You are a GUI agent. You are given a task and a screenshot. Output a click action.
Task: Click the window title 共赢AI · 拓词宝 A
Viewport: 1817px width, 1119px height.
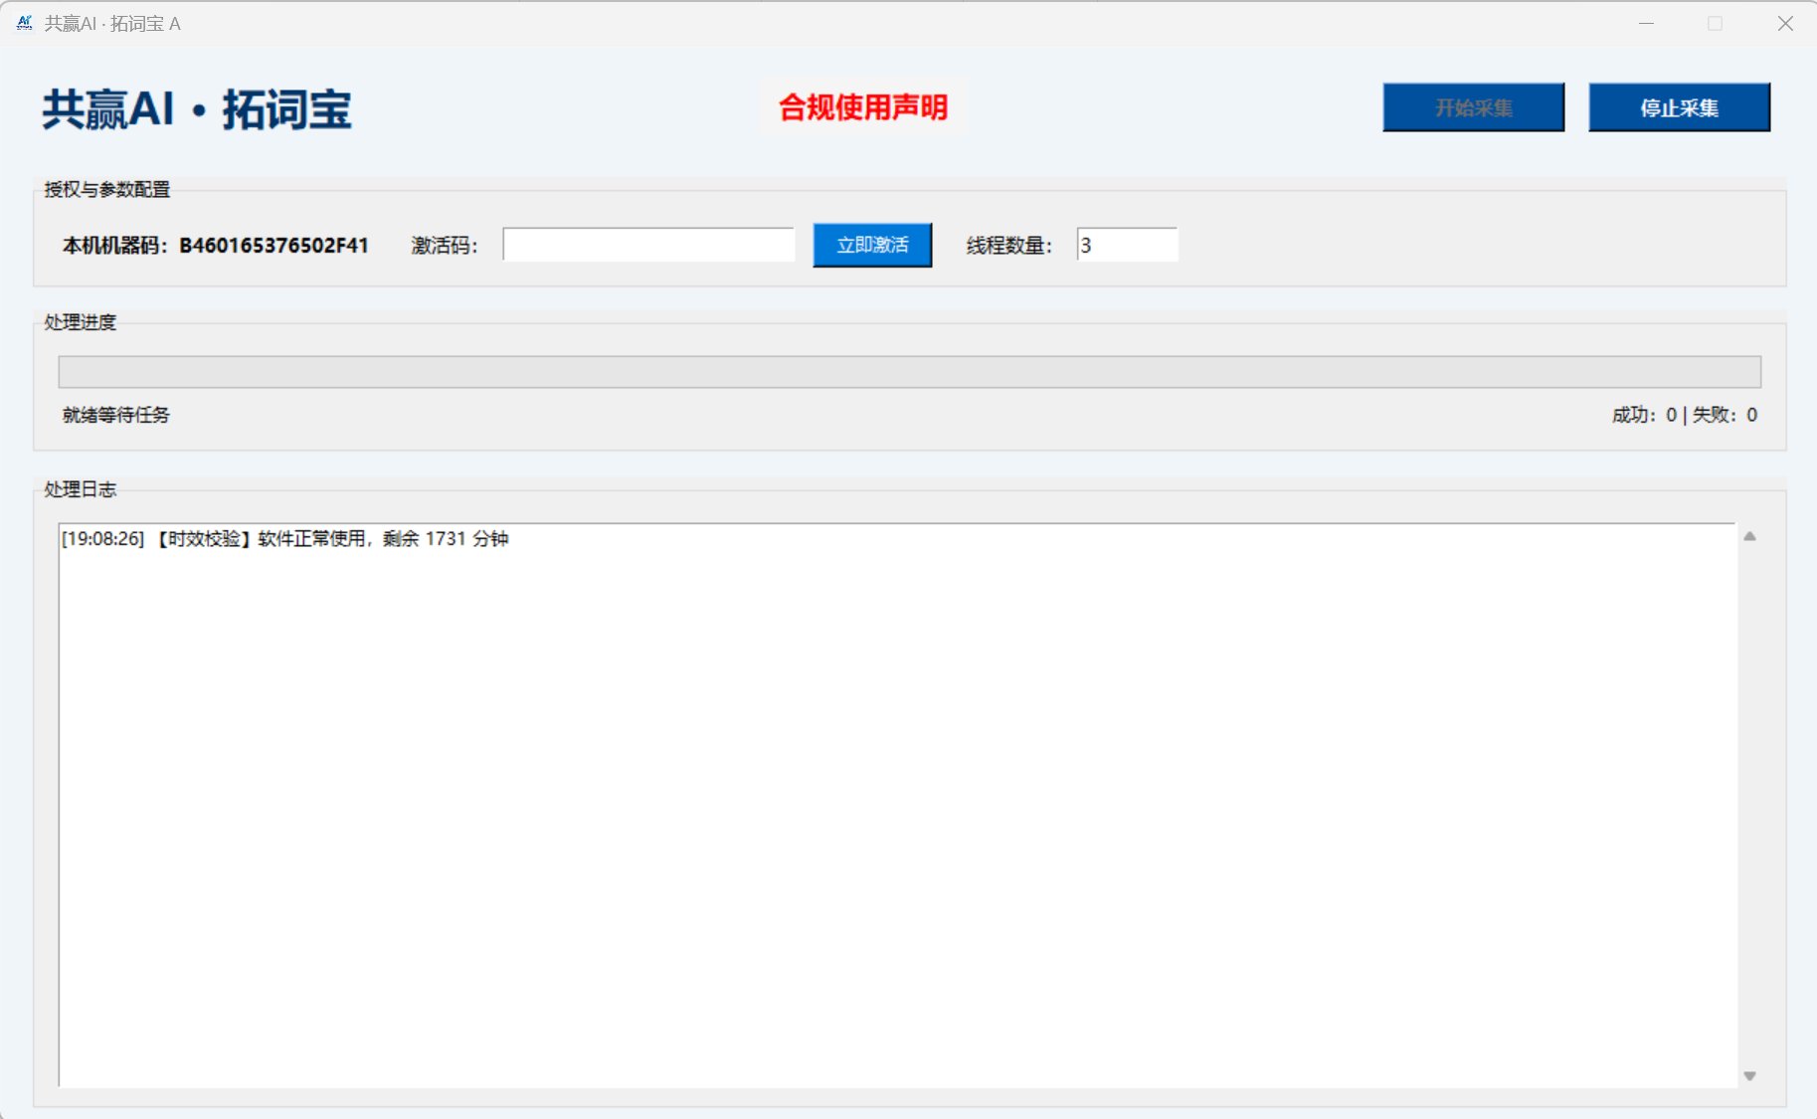(112, 23)
